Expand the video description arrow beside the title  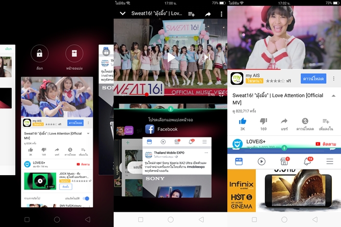(333, 96)
